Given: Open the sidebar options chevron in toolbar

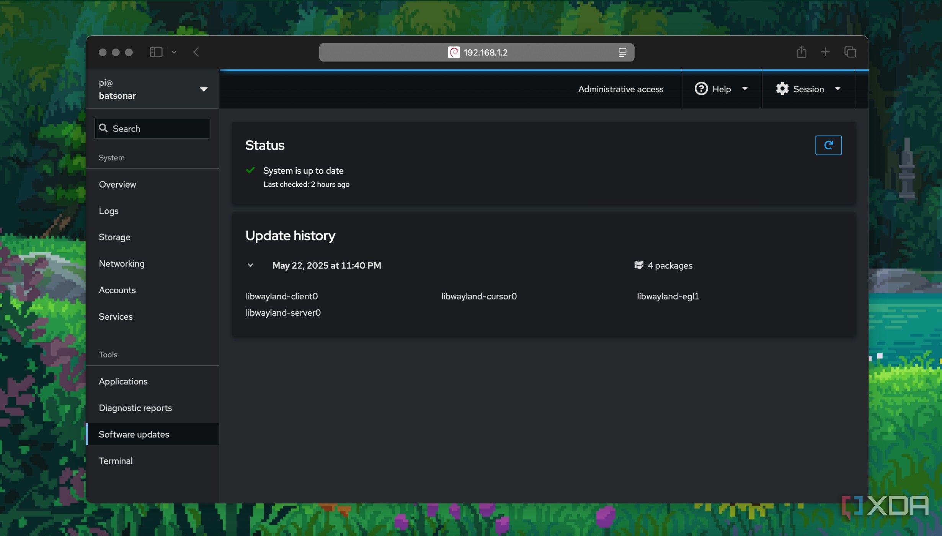Looking at the screenshot, I should 174,52.
